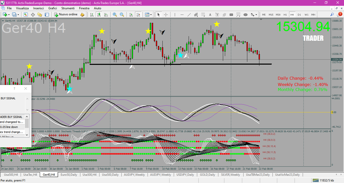
Task: Open the search magnifier icon
Action: point(332,15)
